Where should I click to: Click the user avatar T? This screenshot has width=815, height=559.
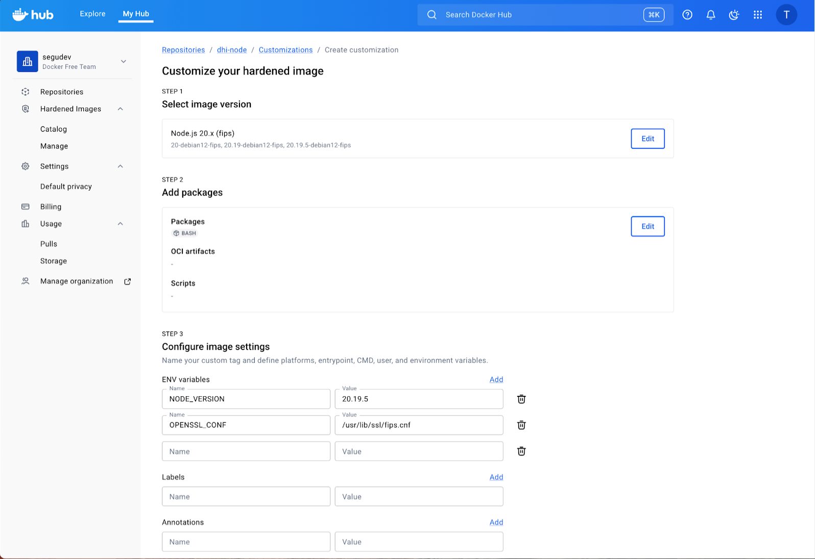click(x=786, y=15)
